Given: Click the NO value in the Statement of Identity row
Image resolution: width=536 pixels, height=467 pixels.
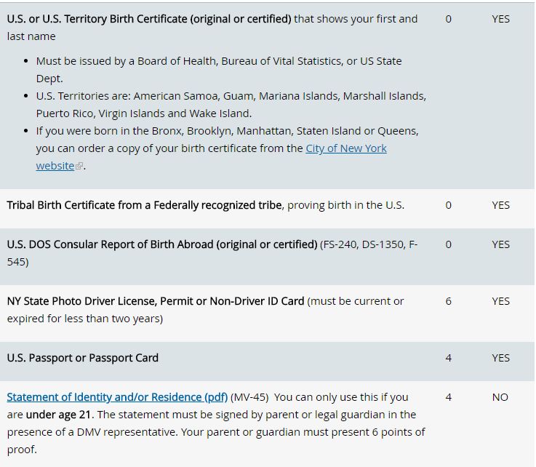Looking at the screenshot, I should click(x=500, y=397).
